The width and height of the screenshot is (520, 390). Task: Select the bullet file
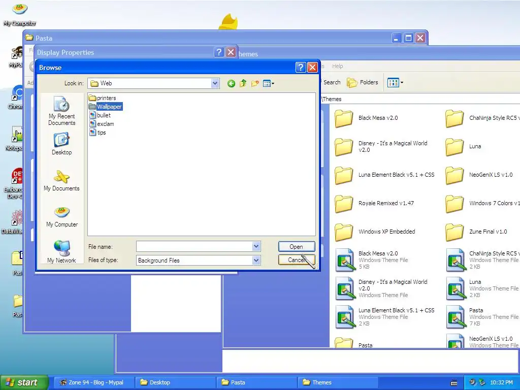click(x=100, y=115)
